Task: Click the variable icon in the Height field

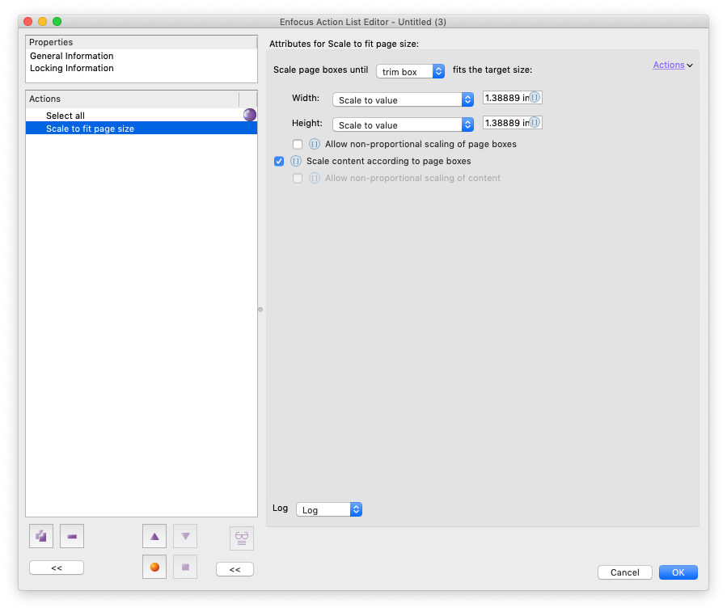Action: (x=535, y=123)
